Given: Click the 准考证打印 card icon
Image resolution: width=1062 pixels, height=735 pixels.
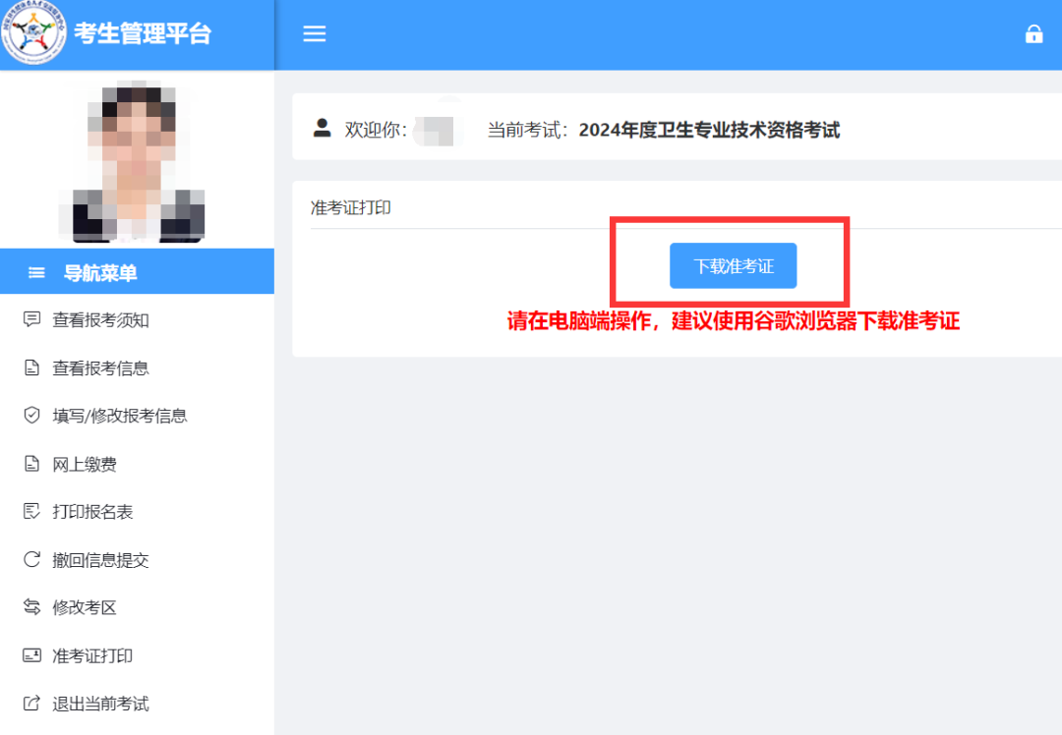Looking at the screenshot, I should click(x=30, y=655).
